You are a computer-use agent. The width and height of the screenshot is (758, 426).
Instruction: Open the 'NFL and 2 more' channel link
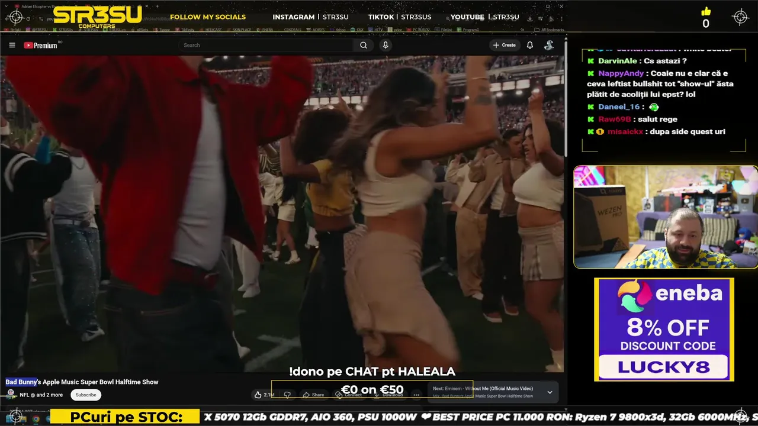(x=41, y=395)
